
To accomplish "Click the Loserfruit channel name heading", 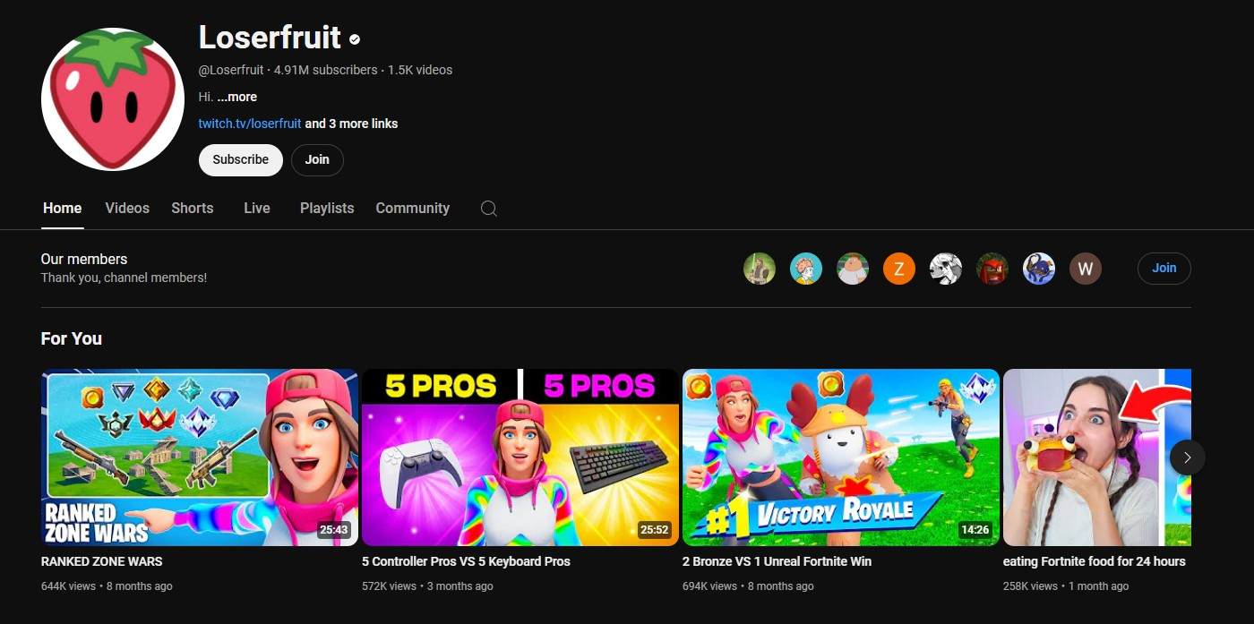I will click(270, 38).
